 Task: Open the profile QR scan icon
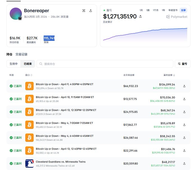point(84,11)
